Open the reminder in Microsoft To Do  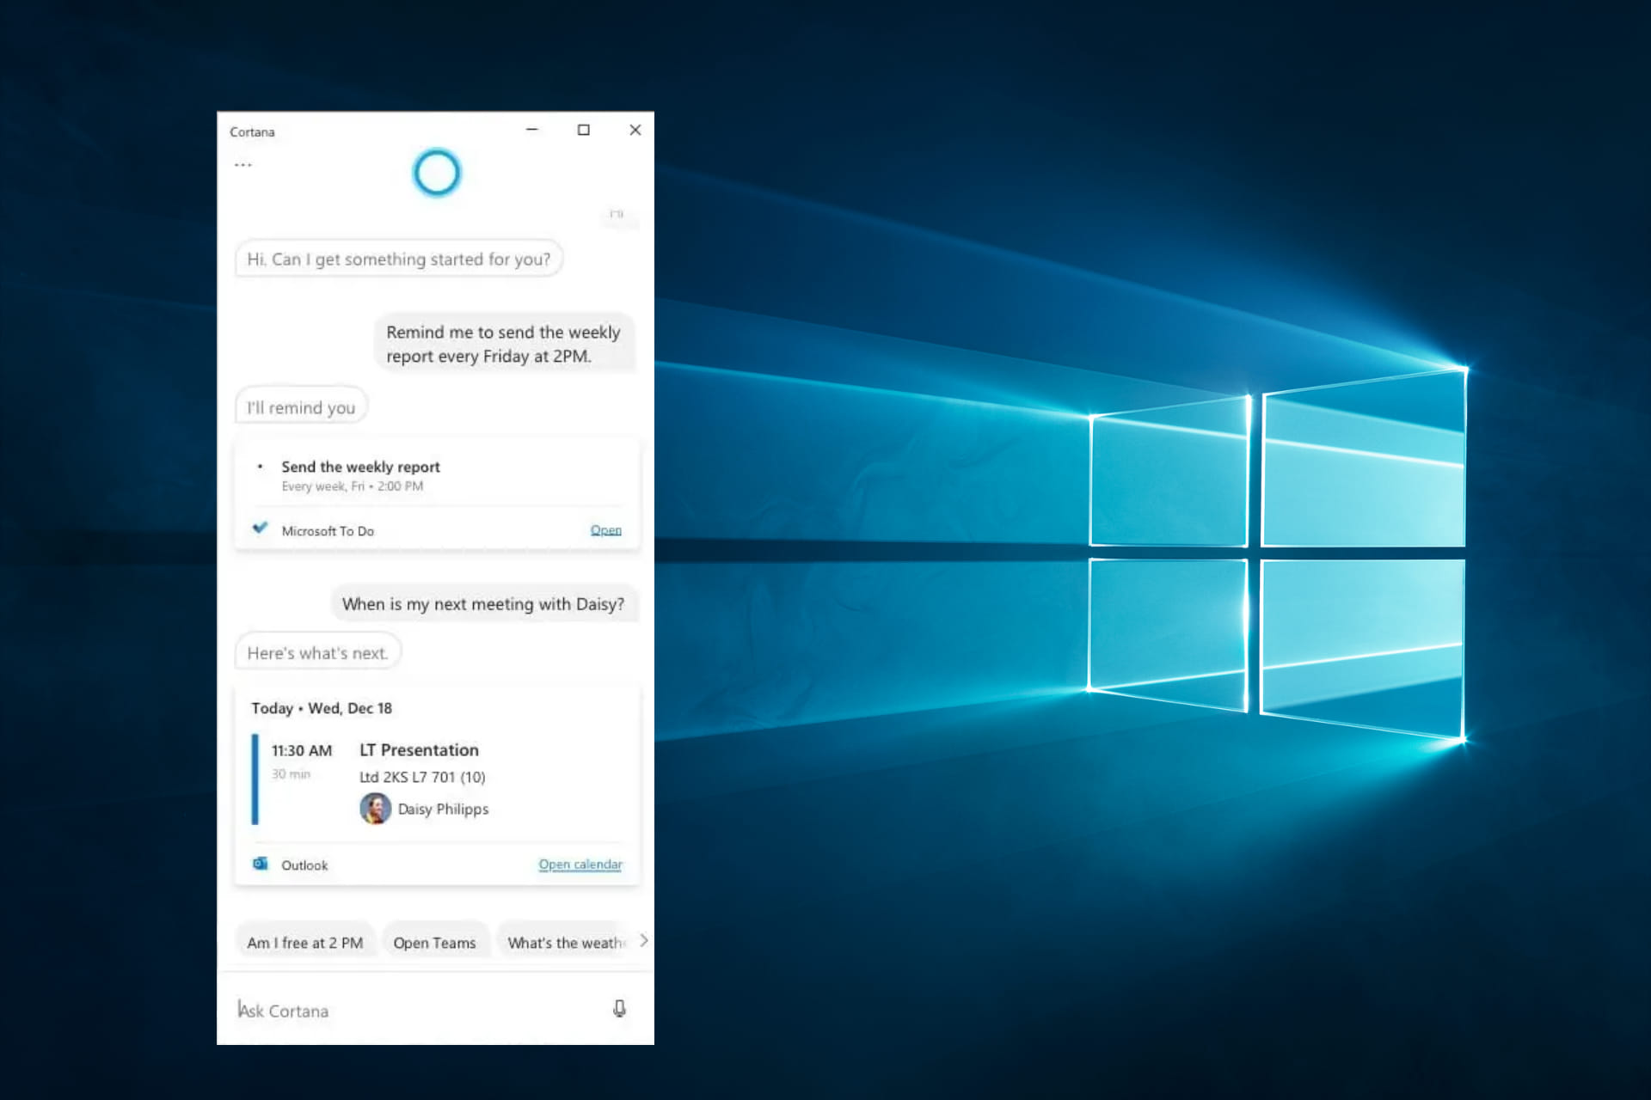coord(605,530)
